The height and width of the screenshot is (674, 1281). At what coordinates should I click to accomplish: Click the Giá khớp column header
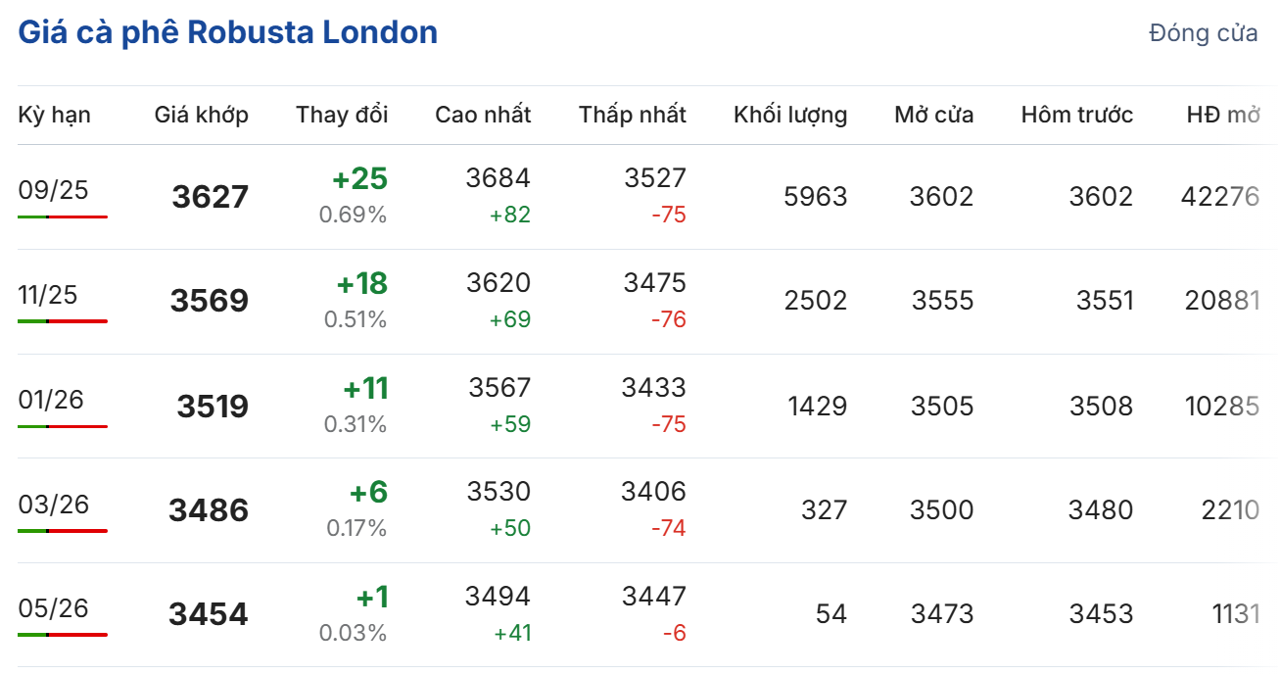tap(201, 115)
